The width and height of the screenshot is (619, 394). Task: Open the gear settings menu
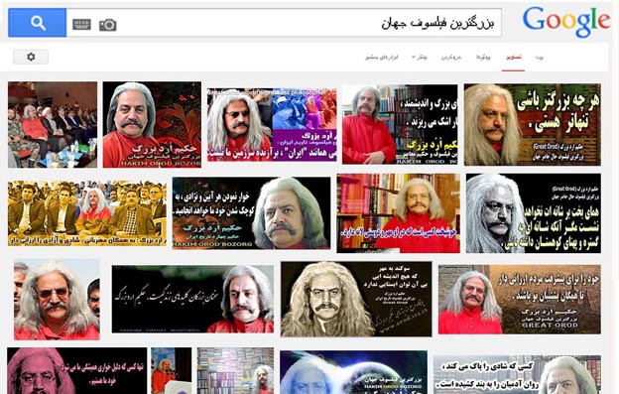(31, 57)
